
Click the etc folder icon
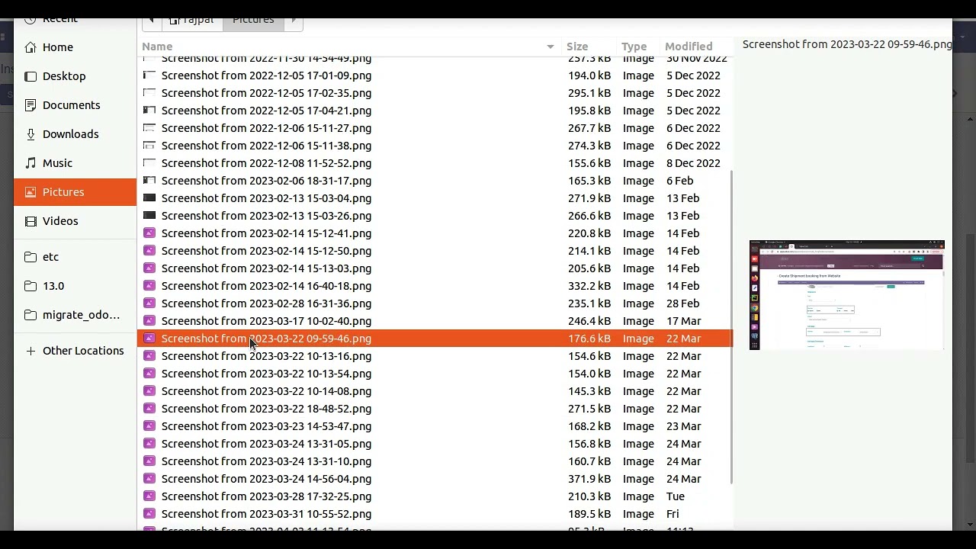tap(30, 257)
